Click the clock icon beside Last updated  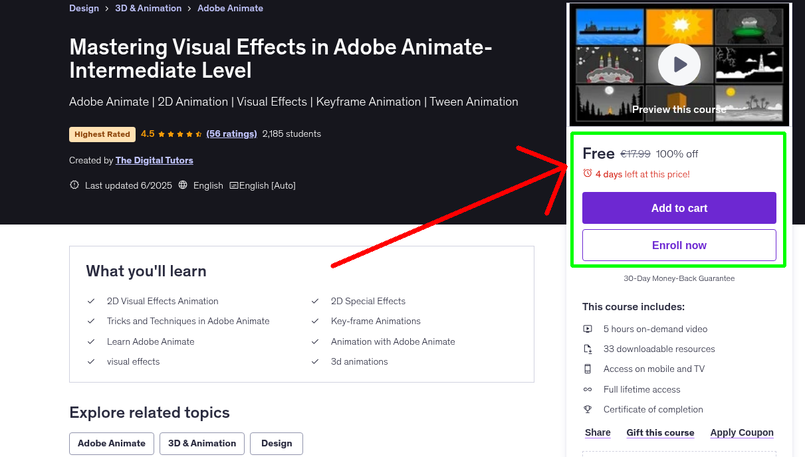pos(74,185)
